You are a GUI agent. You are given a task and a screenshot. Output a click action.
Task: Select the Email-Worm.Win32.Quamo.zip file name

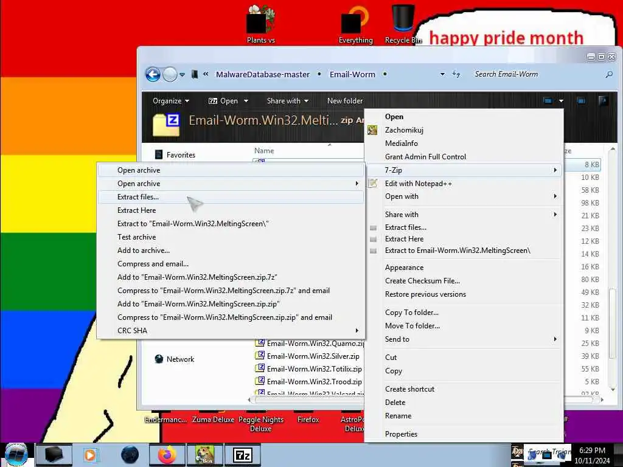coord(315,343)
